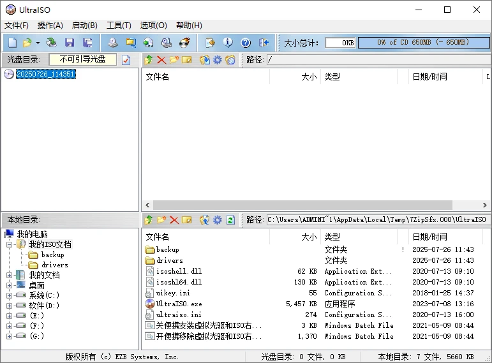Click the gear icon in local toolbar

click(217, 220)
